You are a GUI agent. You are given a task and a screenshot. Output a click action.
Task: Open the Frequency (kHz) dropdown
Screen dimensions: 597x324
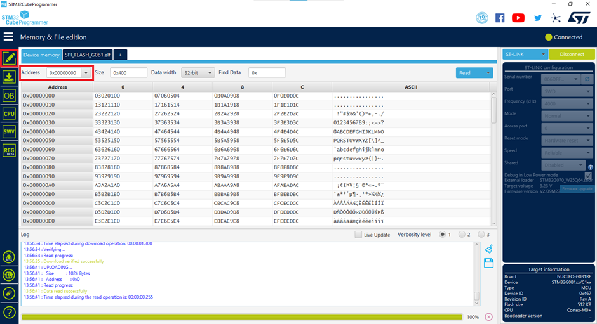point(566,103)
